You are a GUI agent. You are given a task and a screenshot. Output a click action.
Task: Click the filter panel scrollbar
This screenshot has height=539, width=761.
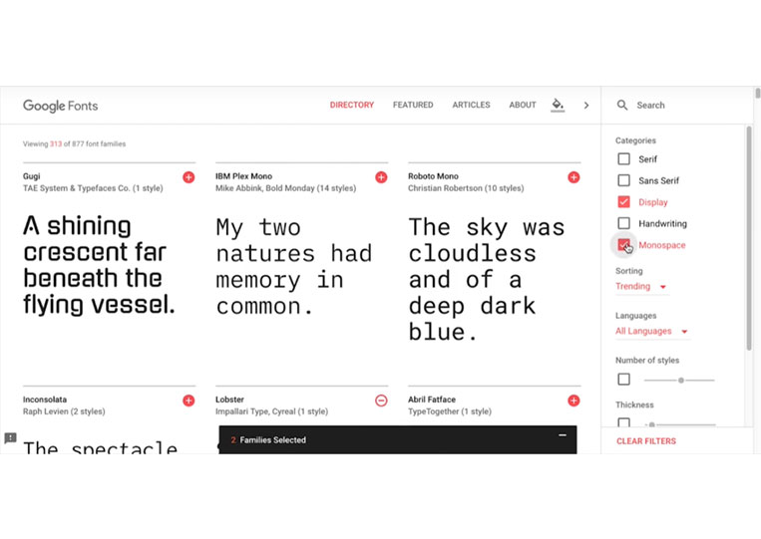coord(749,237)
